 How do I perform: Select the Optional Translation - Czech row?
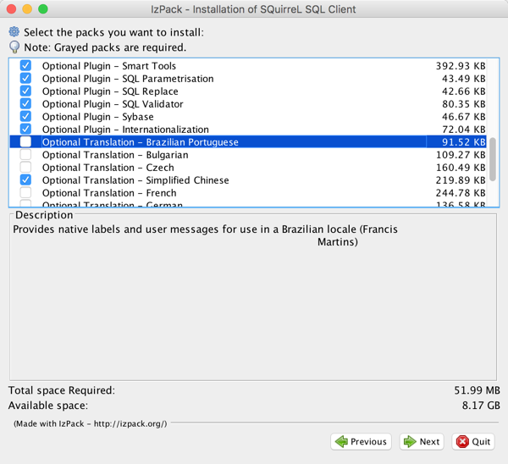point(248,167)
